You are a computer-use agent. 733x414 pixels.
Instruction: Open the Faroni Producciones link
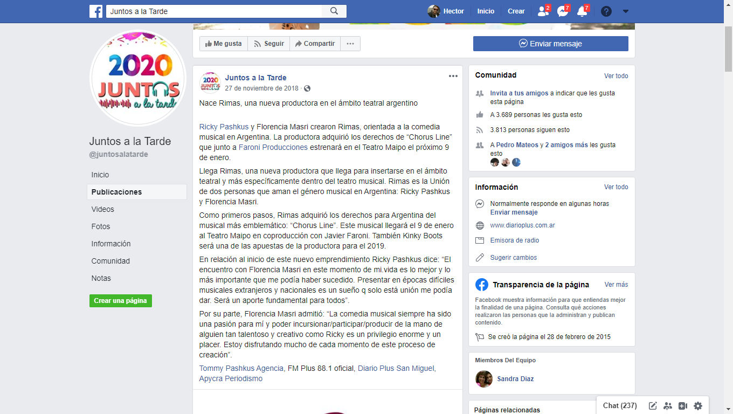[273, 147]
